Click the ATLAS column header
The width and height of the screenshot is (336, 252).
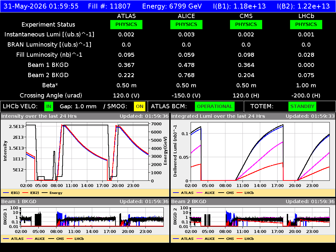point(126,16)
